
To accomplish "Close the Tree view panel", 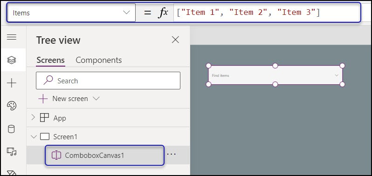I will [175, 40].
